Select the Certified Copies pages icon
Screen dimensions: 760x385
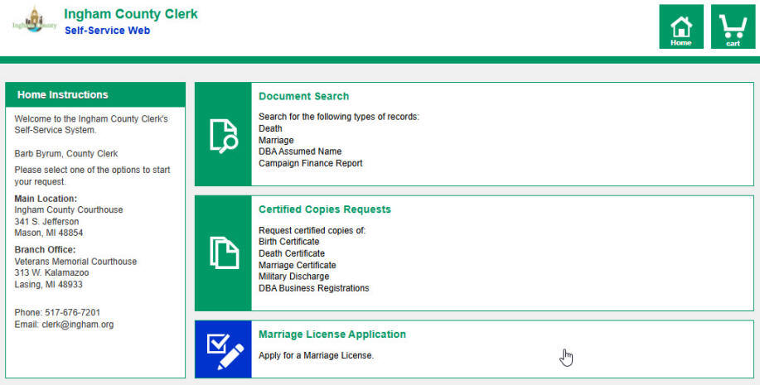coord(223,253)
